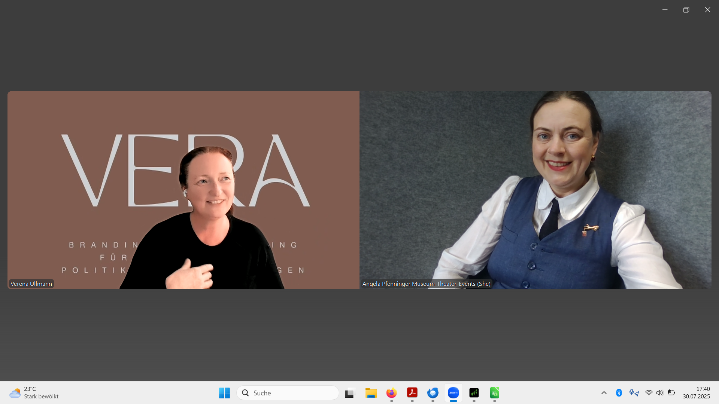719x404 pixels.
Task: Open the weather widget showing 23°C
Action: click(34, 393)
